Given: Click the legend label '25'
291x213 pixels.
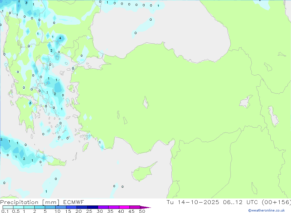Looking at the screenshot, I should 89,211.
